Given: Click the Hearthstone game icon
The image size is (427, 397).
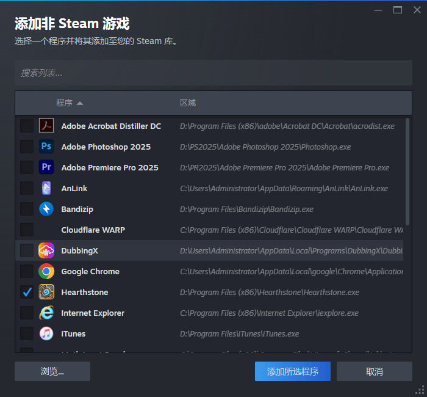Looking at the screenshot, I should tap(46, 292).
